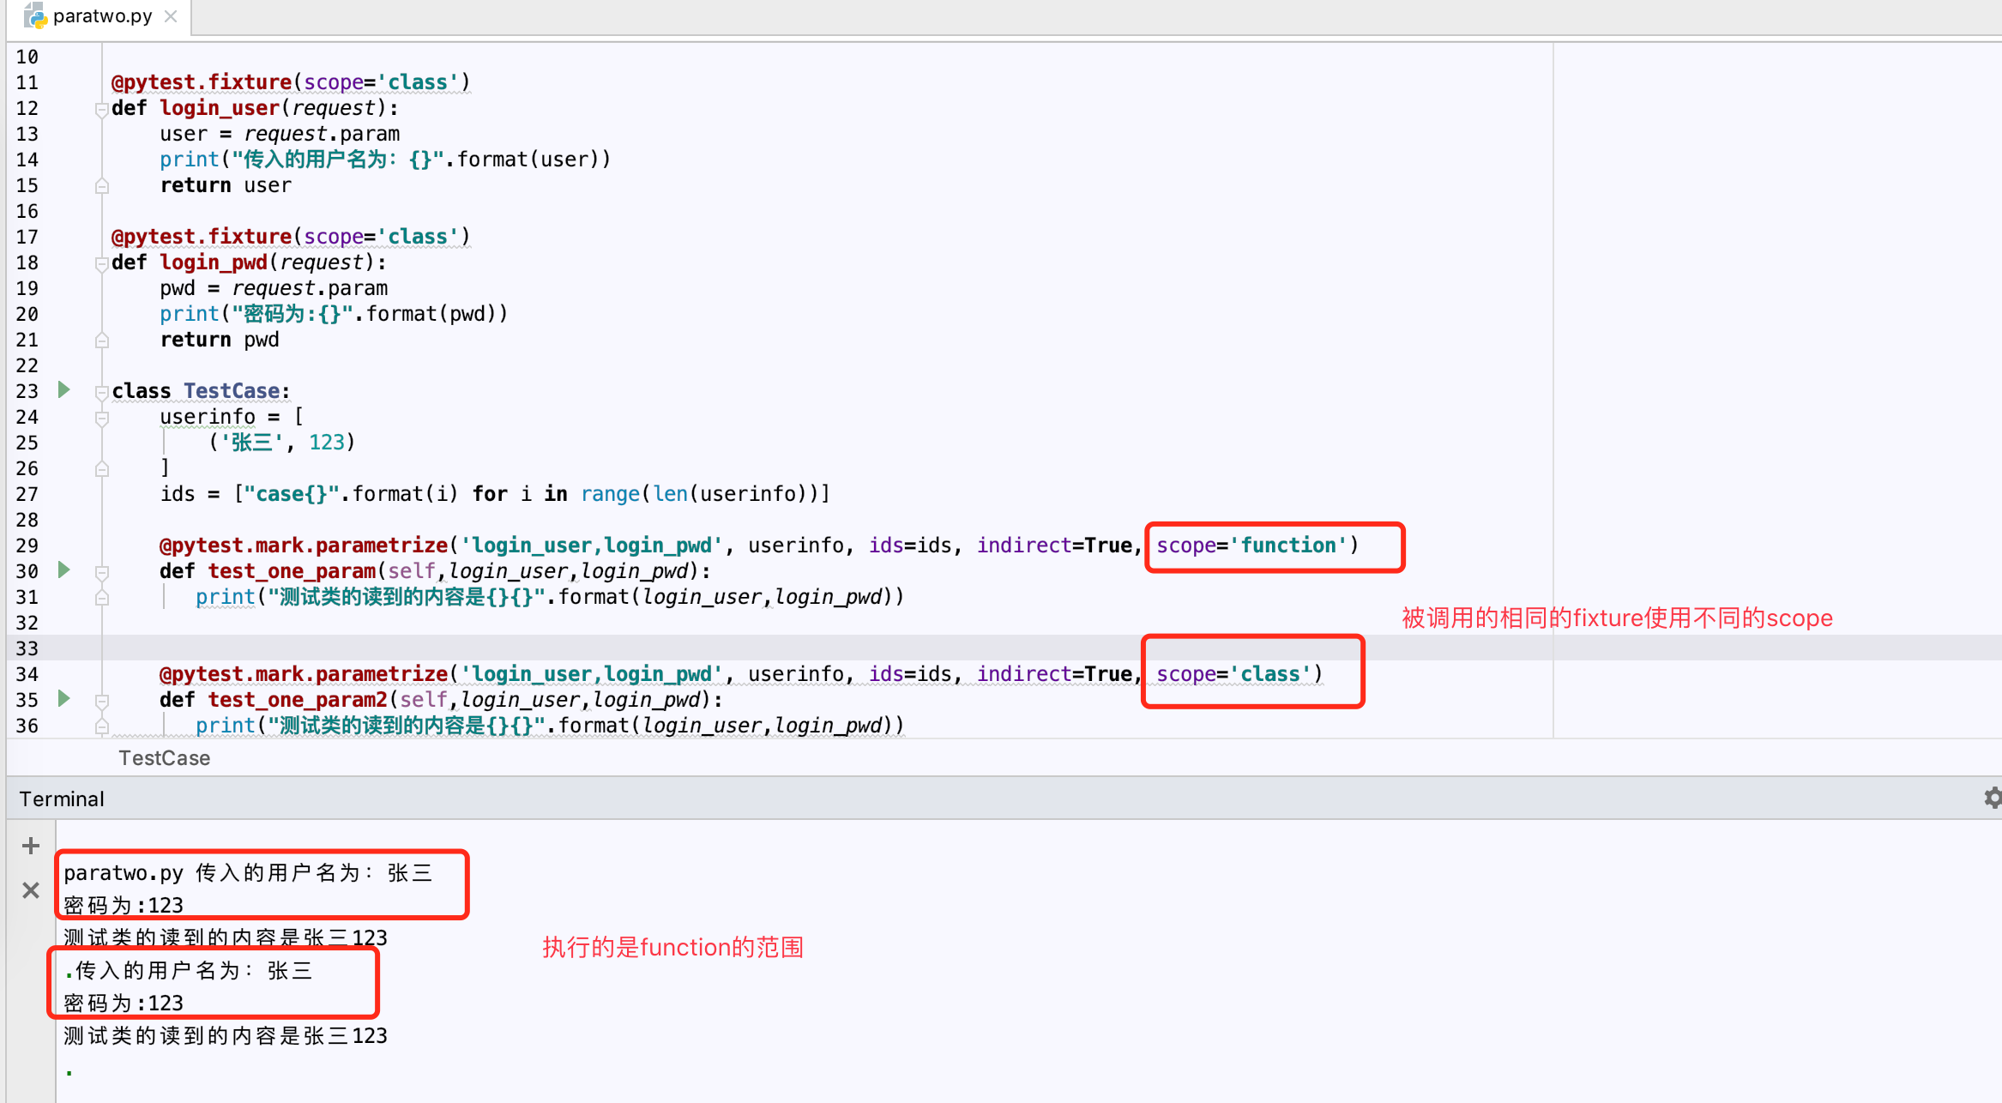The width and height of the screenshot is (2002, 1103).
Task: Run test_one_param using its gutter run arrow
Action: pos(64,570)
